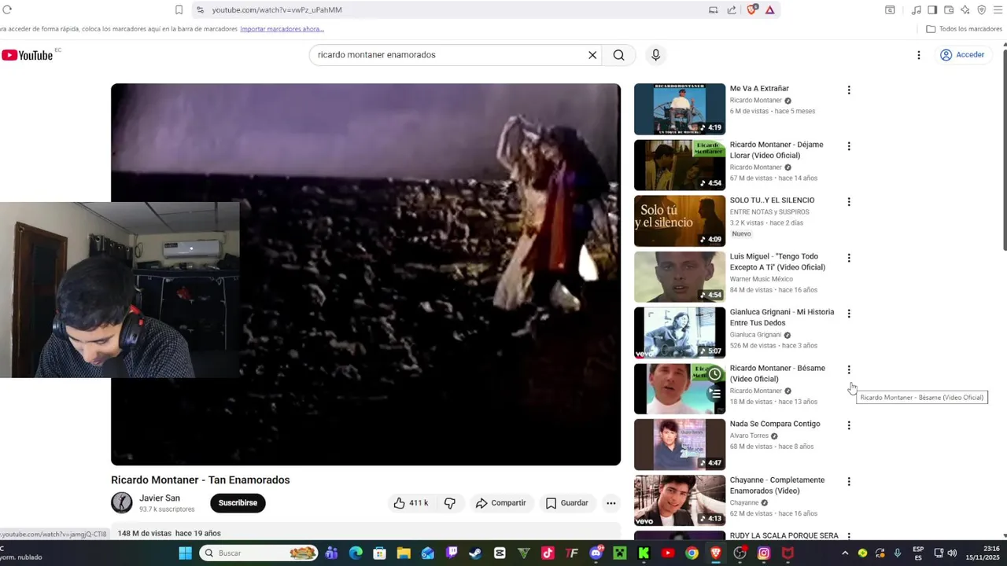Open the Solo tú y el silencio thumbnail
The height and width of the screenshot is (566, 1007).
tap(680, 221)
